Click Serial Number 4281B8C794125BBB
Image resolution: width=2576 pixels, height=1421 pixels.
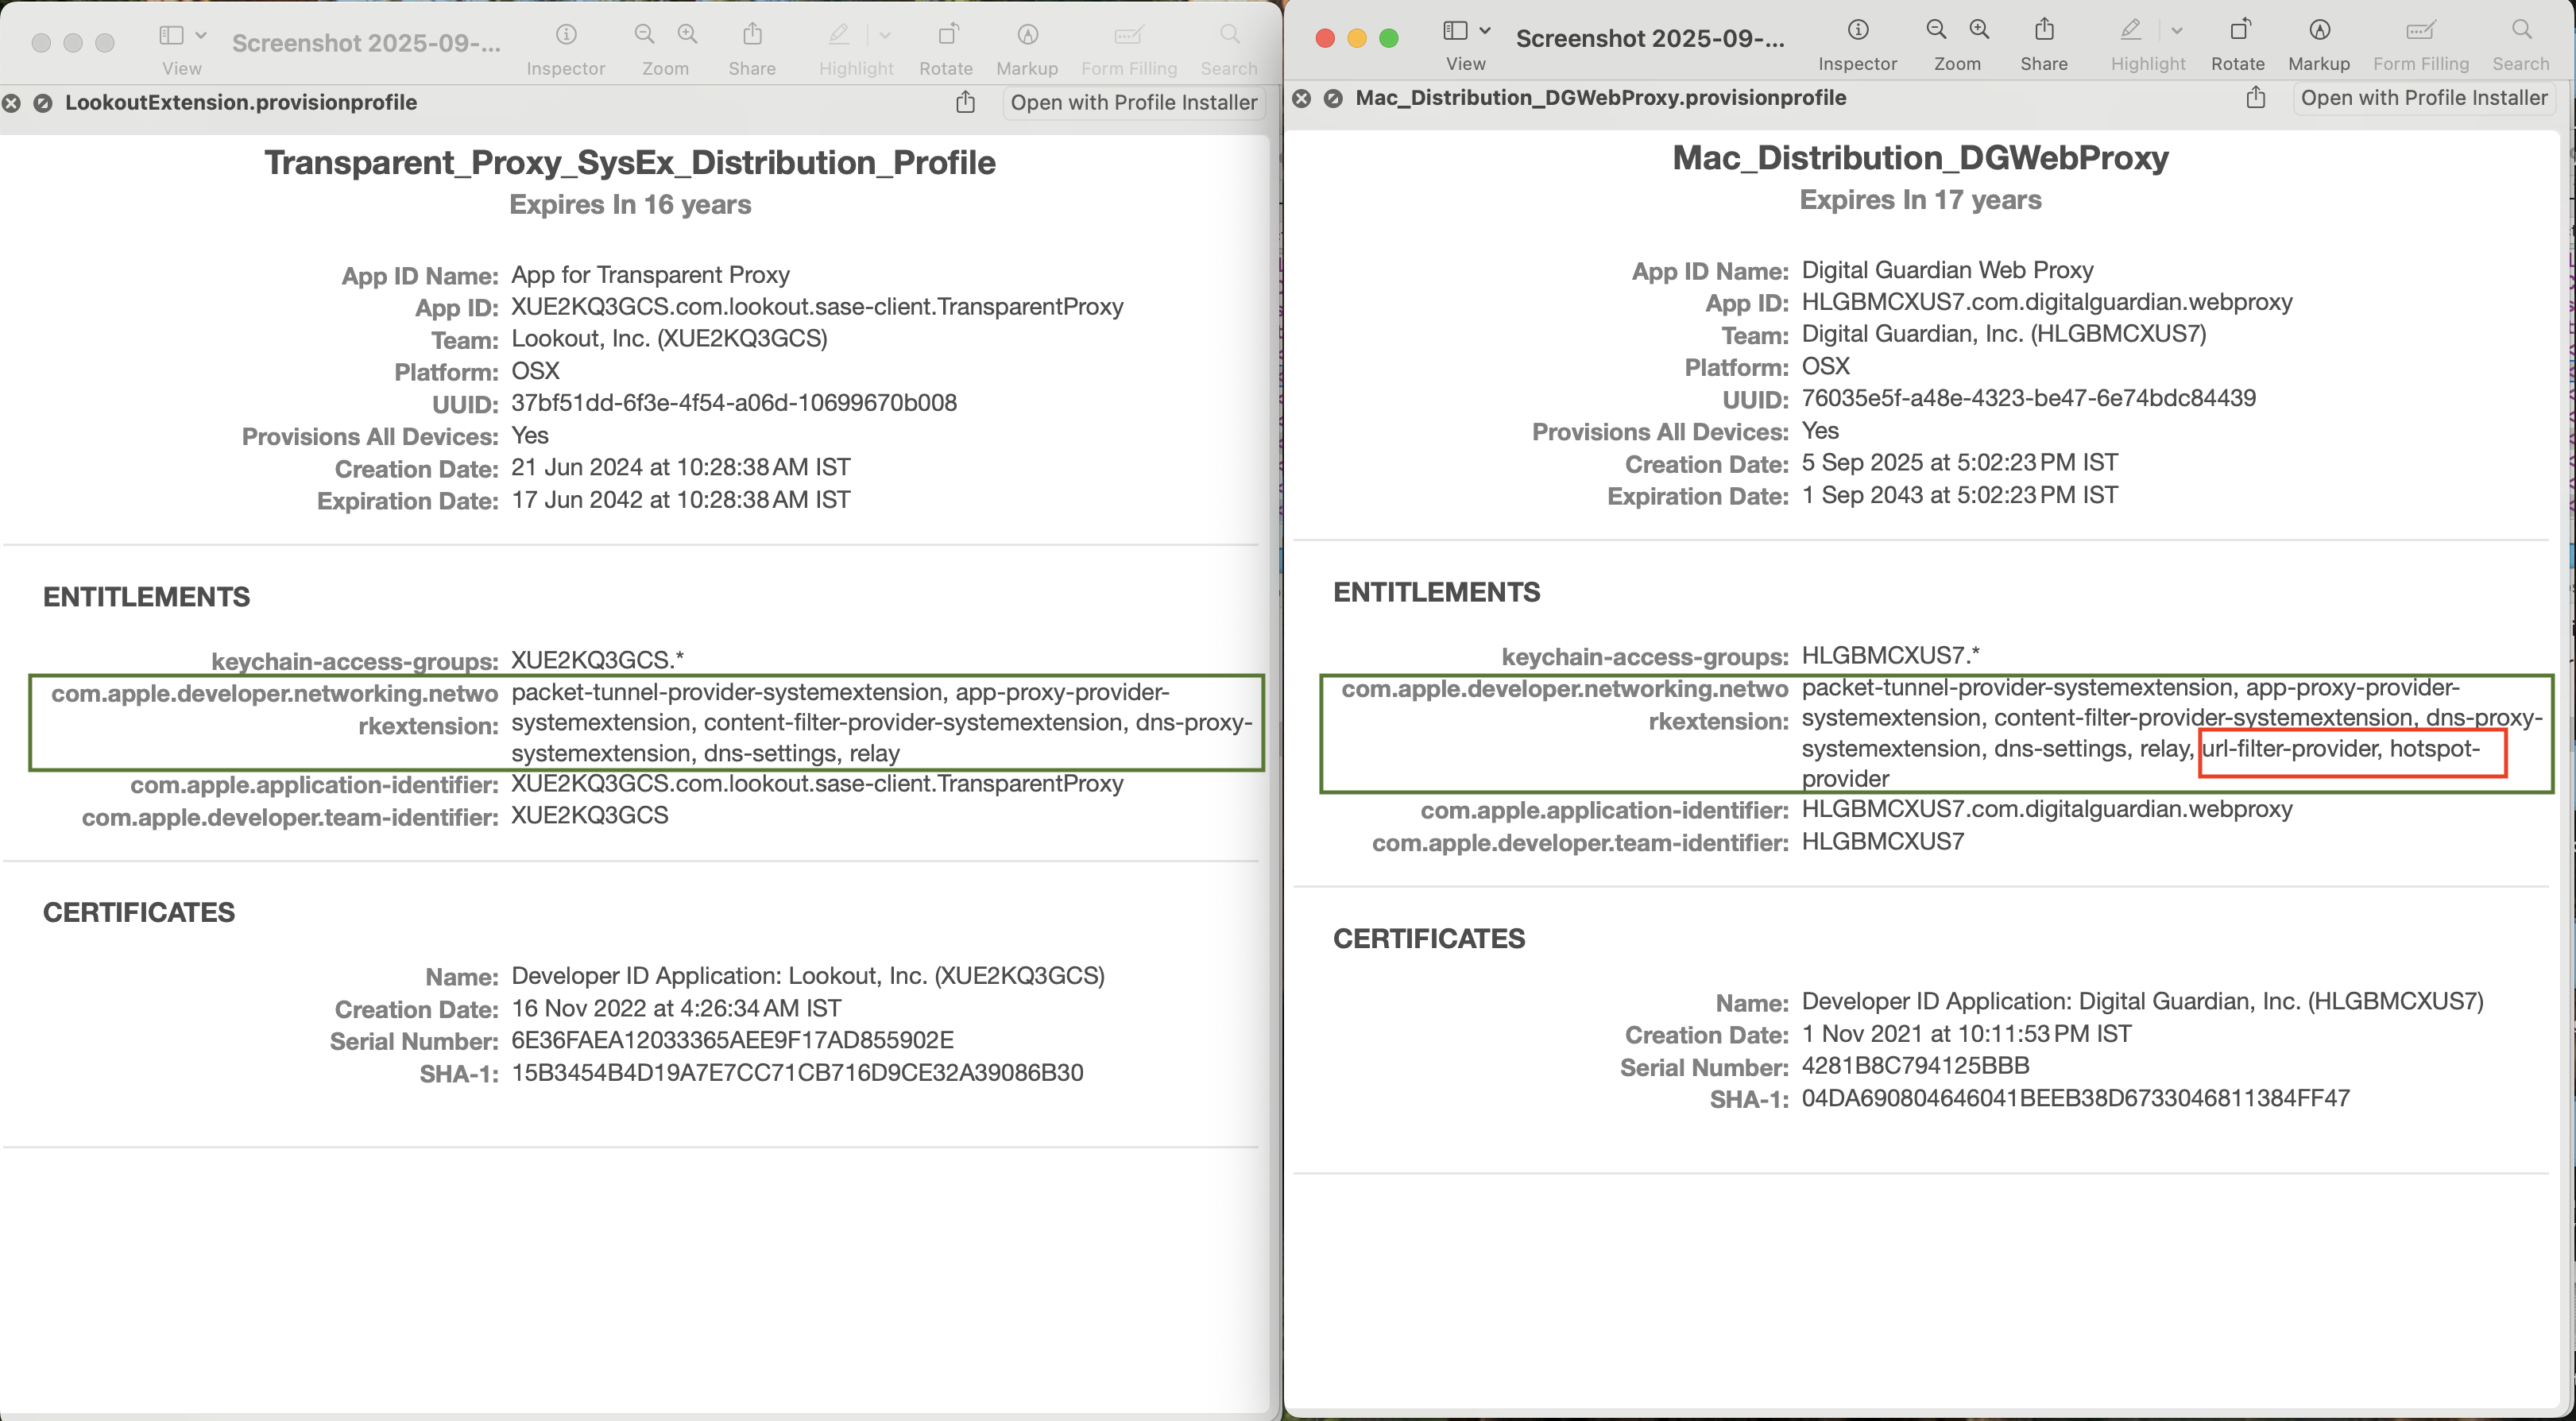(1916, 1065)
